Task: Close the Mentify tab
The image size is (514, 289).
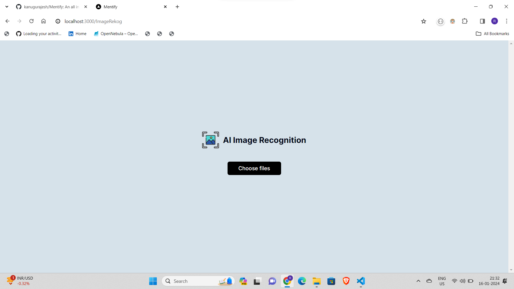Action: tap(165, 7)
